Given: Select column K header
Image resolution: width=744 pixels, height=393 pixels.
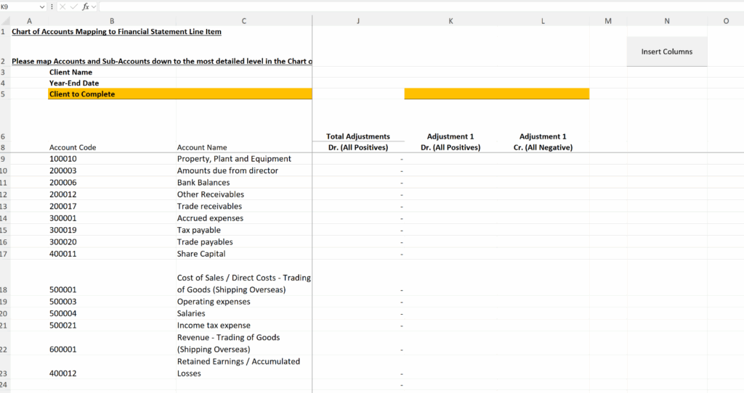Looking at the screenshot, I should coord(450,21).
